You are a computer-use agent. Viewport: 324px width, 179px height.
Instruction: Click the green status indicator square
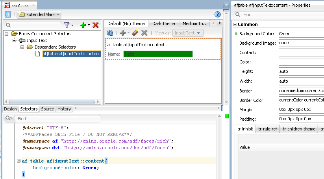click(227, 116)
